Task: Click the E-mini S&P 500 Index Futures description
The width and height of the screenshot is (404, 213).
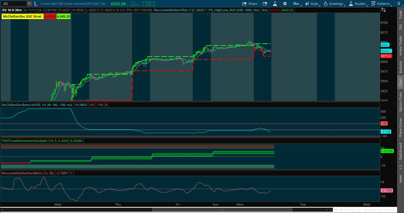Action: coord(73,4)
